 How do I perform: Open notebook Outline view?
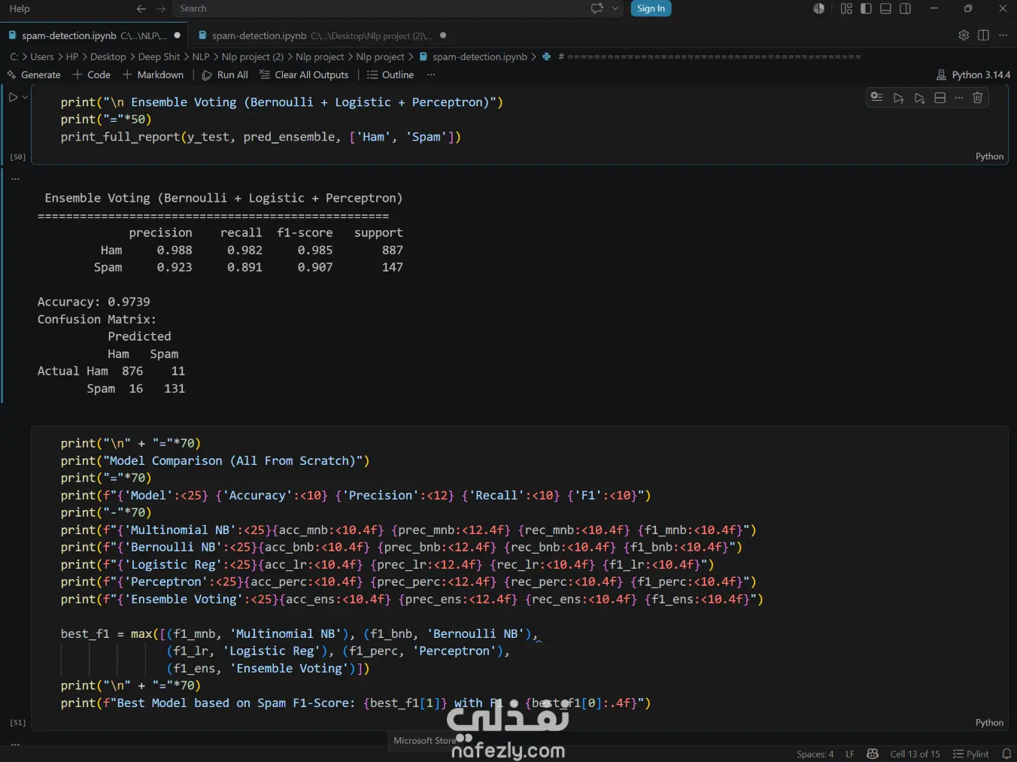pyautogui.click(x=390, y=74)
